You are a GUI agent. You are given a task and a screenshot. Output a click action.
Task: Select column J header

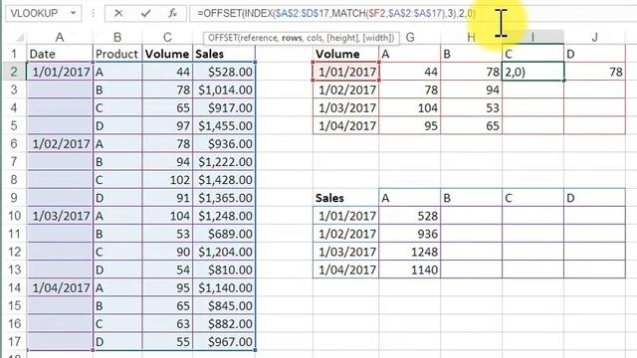(594, 38)
